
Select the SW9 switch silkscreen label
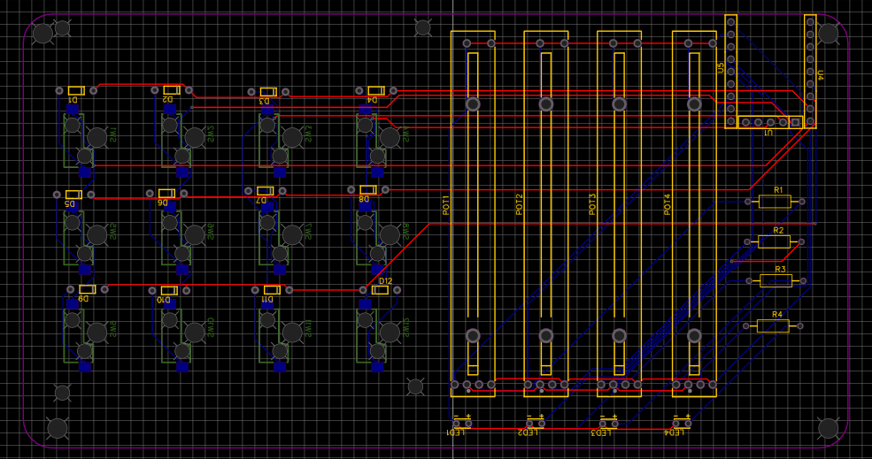pos(113,329)
